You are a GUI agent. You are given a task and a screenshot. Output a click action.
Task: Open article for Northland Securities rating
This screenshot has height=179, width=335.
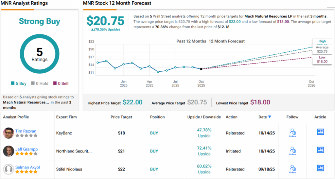pos(320,150)
